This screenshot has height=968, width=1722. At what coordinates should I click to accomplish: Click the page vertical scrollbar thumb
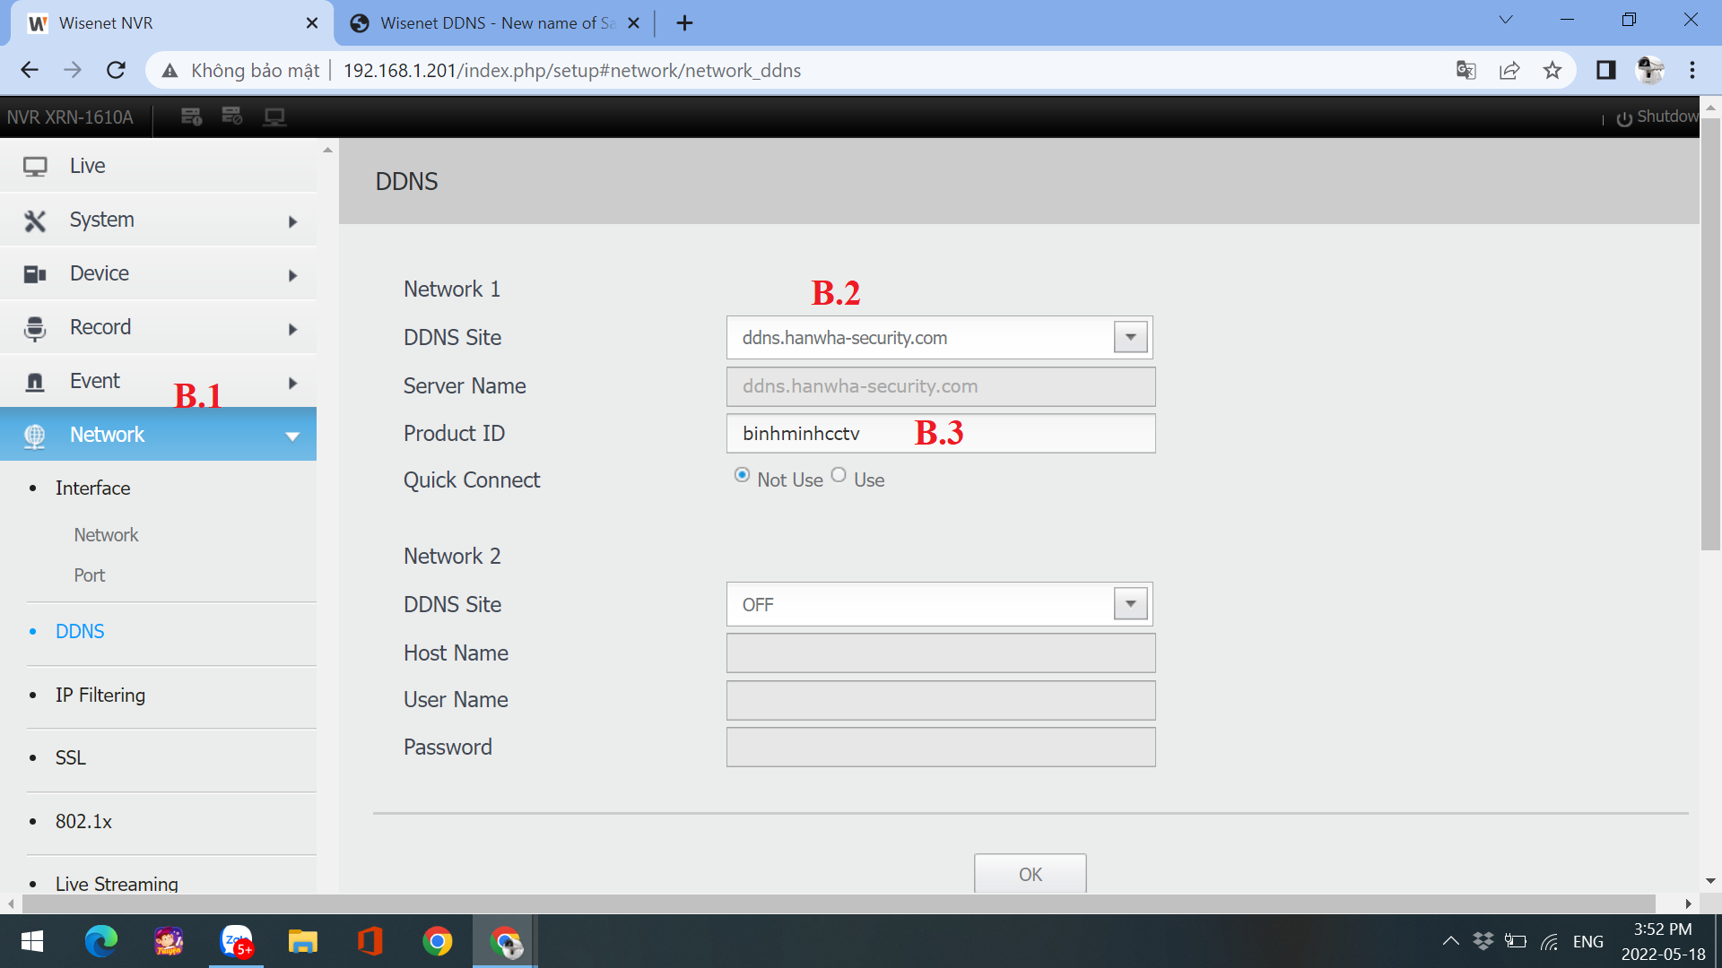click(x=1710, y=333)
